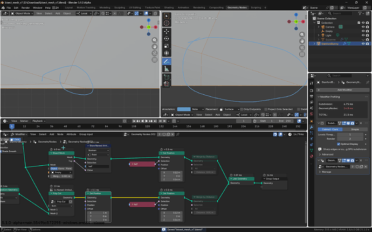This screenshot has height=232, width=372.
Task: Click the pin icon in Properties breadcrumb
Action: pos(368,82)
